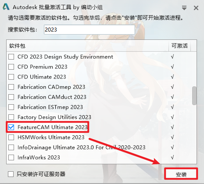
Task: Sort by the 可激活 column header
Action: tap(179, 46)
